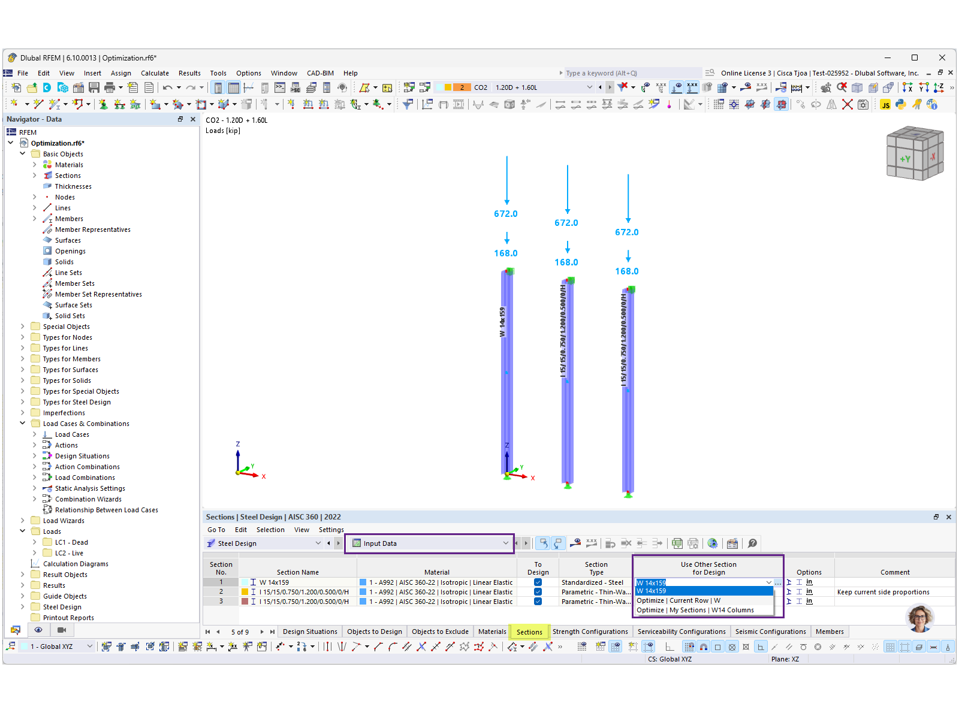This screenshot has width=959, height=719.
Task: Redo the last undone action
Action: pos(191,87)
